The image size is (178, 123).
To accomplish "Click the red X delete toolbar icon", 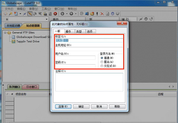I will click(102, 14).
